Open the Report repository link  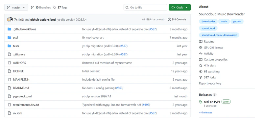210,83
